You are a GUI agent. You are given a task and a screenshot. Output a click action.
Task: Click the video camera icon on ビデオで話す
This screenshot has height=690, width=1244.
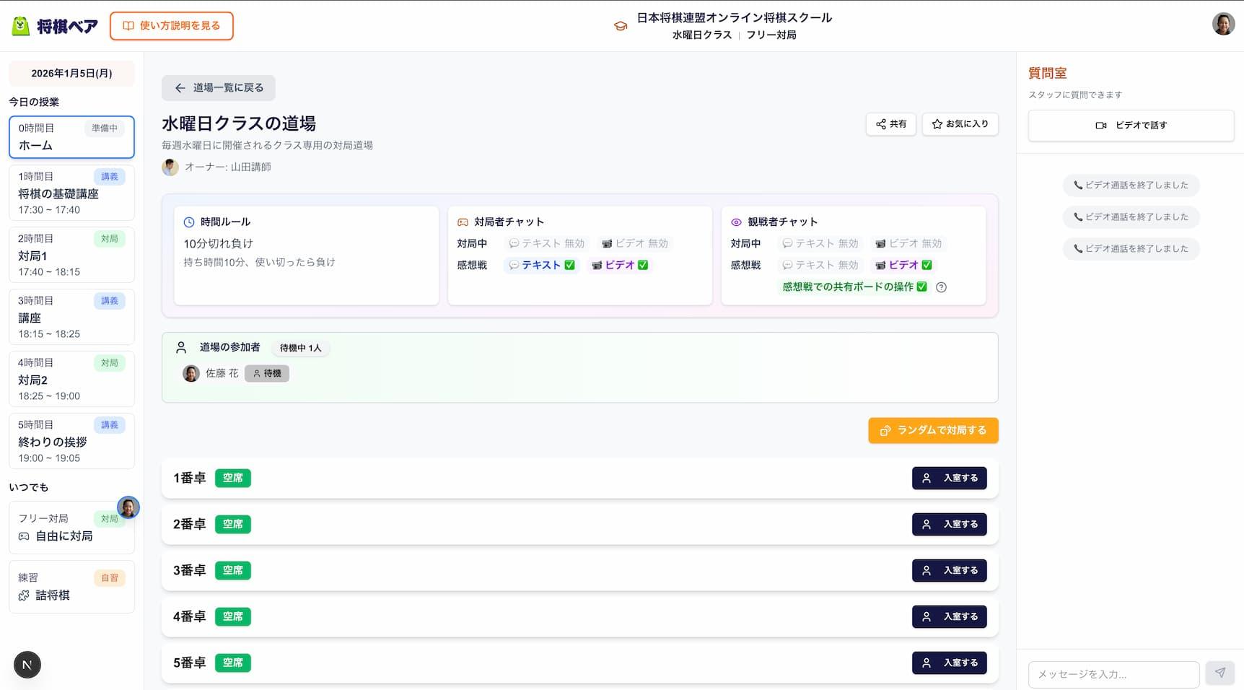coord(1100,125)
